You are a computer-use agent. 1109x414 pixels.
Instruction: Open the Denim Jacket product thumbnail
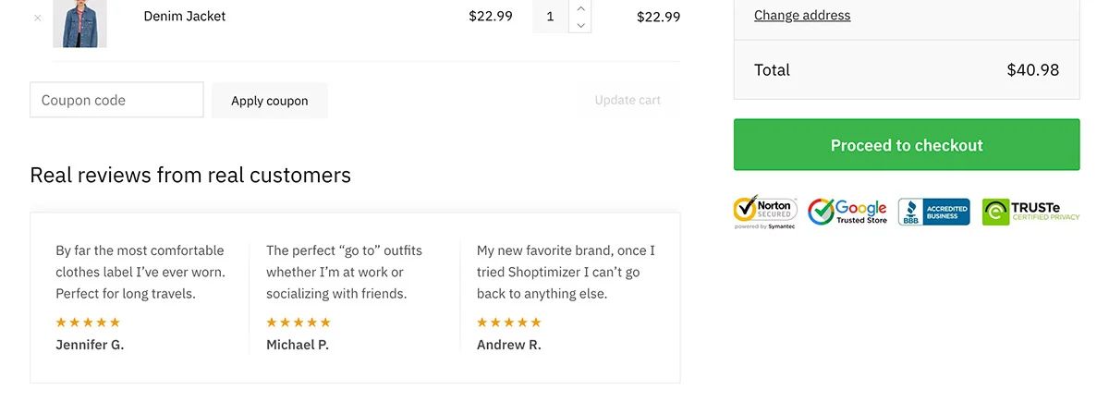click(x=79, y=22)
